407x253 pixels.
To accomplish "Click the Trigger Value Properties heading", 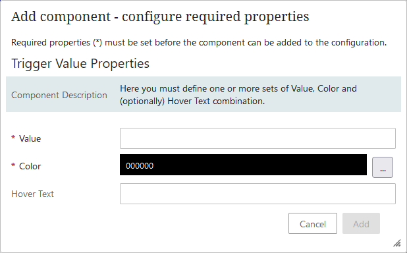I will pos(80,64).
